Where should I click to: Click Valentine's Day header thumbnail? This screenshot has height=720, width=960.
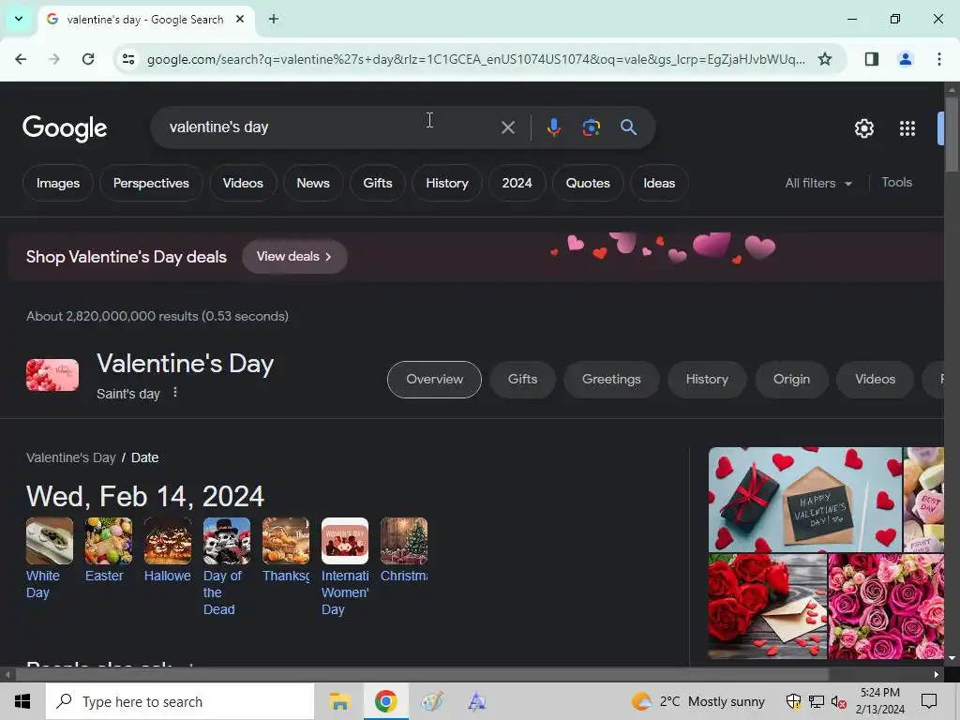coord(52,375)
